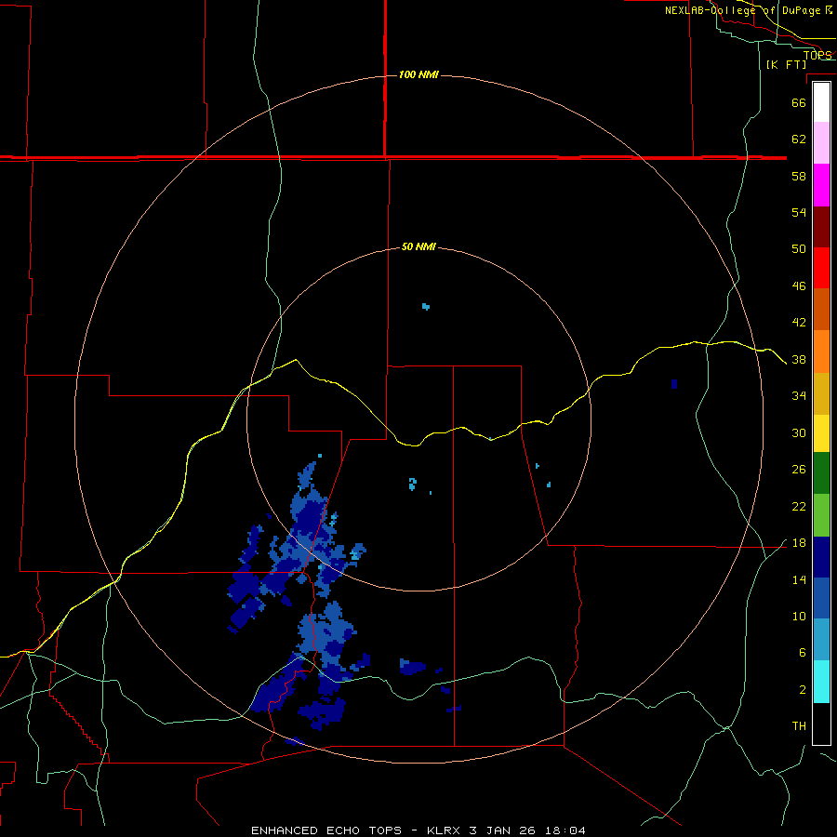Click the legend value "34"

point(799,396)
